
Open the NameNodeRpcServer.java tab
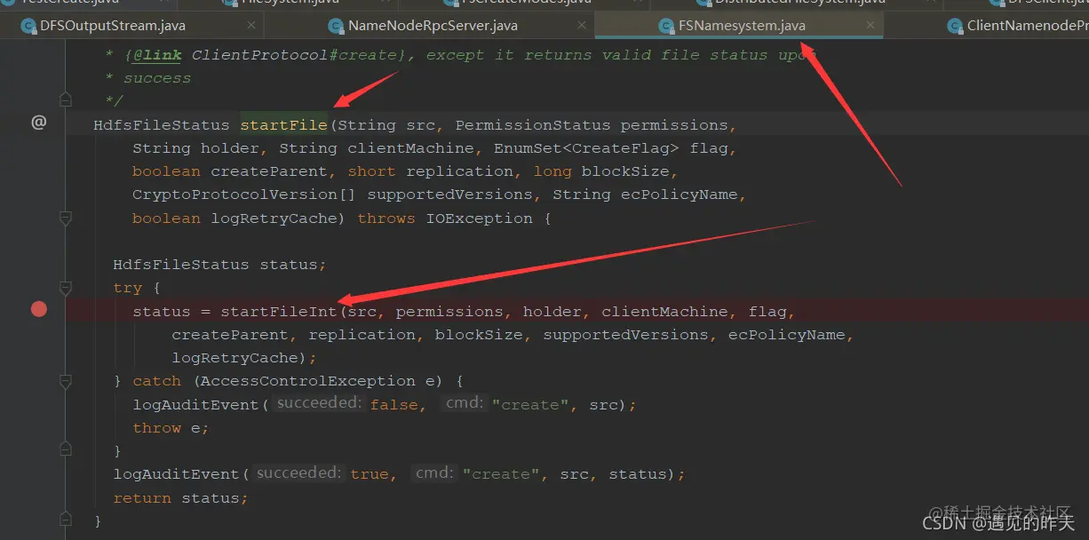(x=433, y=26)
